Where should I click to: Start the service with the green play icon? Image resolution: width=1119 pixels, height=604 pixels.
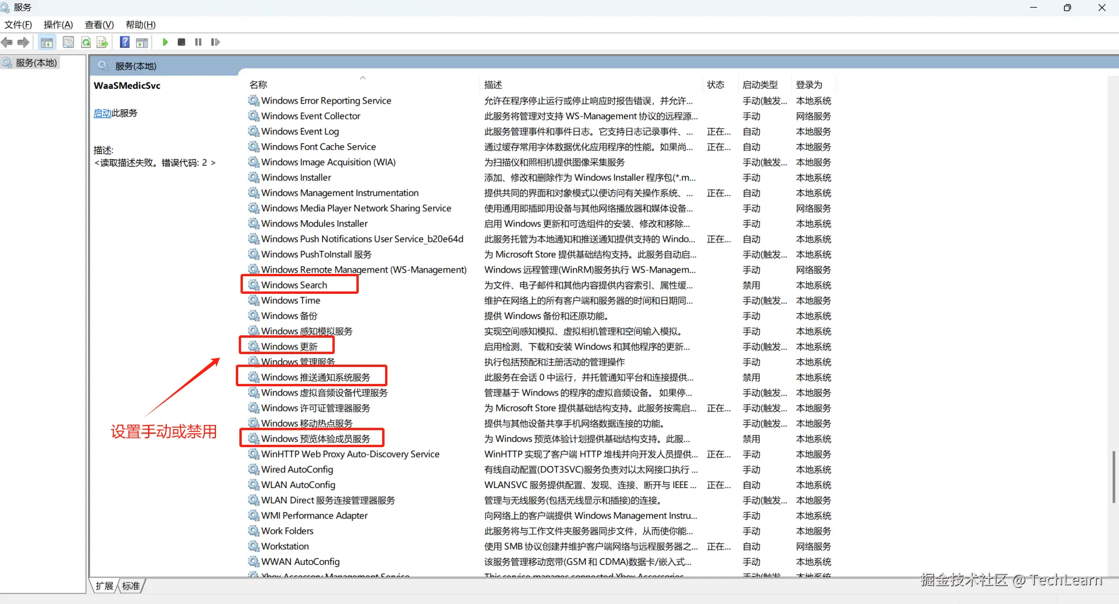(x=165, y=42)
